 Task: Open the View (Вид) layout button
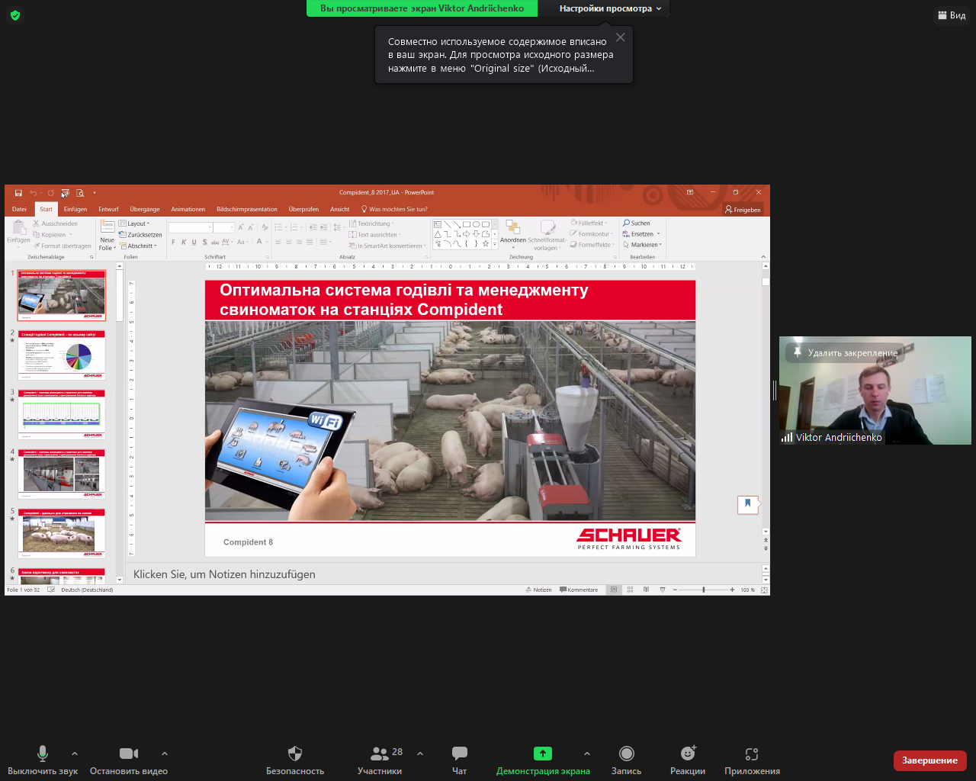952,15
